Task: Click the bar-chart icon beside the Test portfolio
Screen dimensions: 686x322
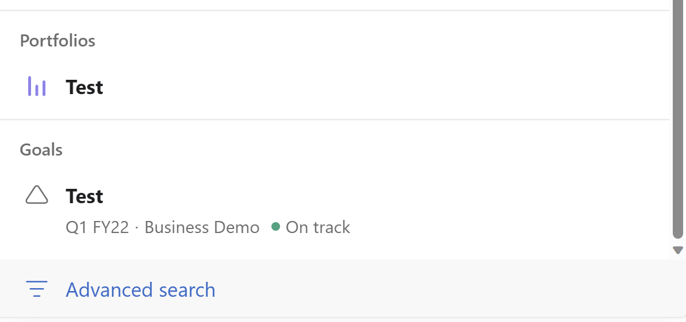Action: 37,87
